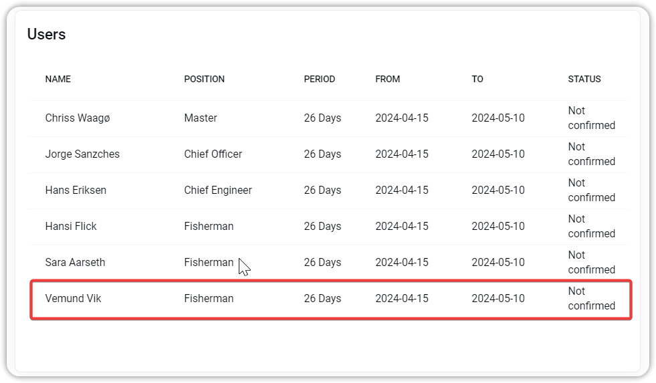Click the TO column header

tap(477, 79)
